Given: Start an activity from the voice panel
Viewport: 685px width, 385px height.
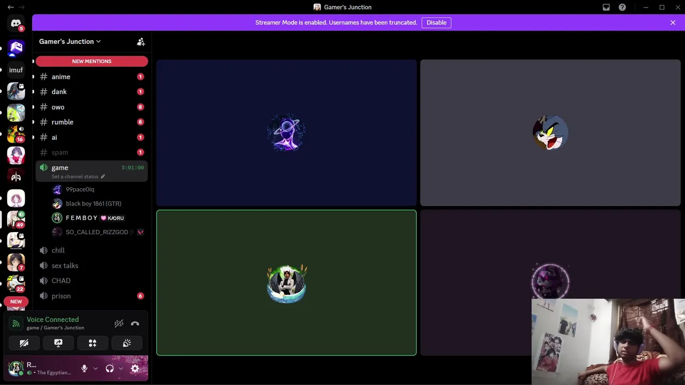Looking at the screenshot, I should (93, 343).
